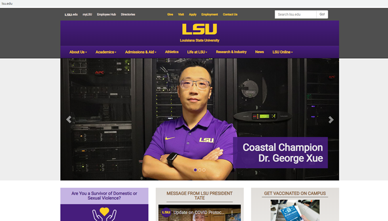Viewport: 388px width, 221px height.
Task: Select third carousel indicator dot
Action: pos(204,170)
